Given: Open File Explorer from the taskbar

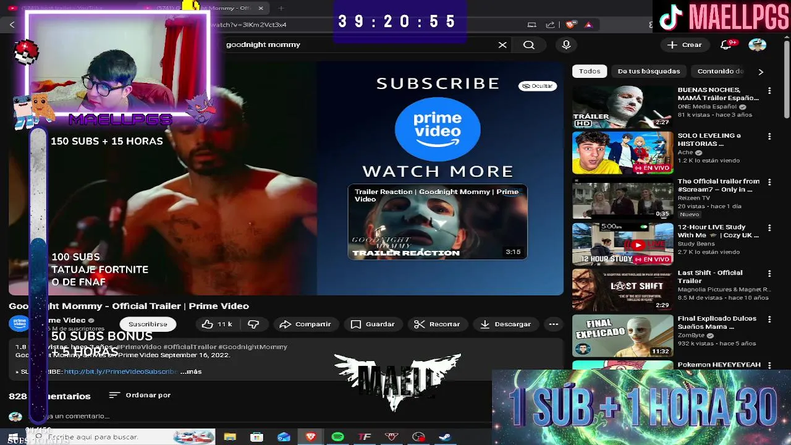Looking at the screenshot, I should (230, 437).
